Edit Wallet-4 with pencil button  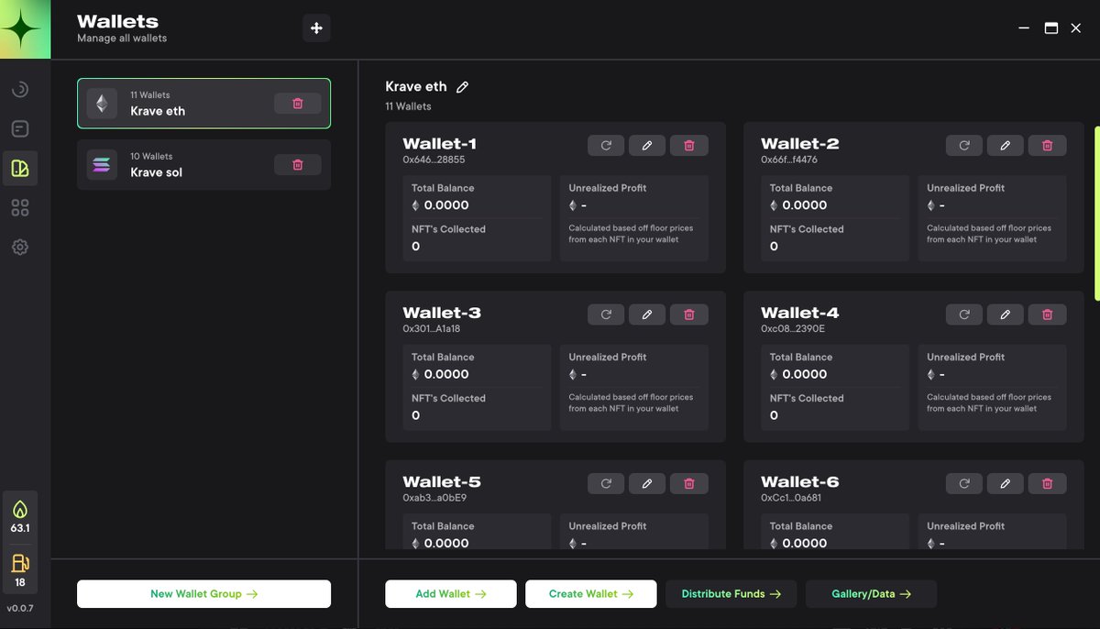tap(1006, 314)
